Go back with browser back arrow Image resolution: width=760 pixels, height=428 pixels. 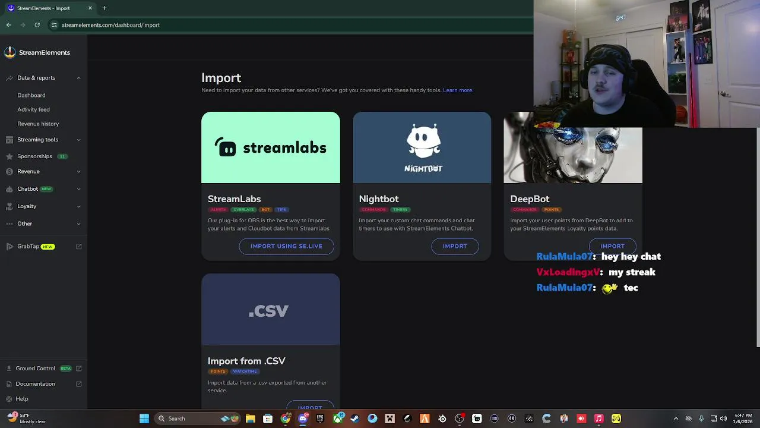[x=8, y=25]
